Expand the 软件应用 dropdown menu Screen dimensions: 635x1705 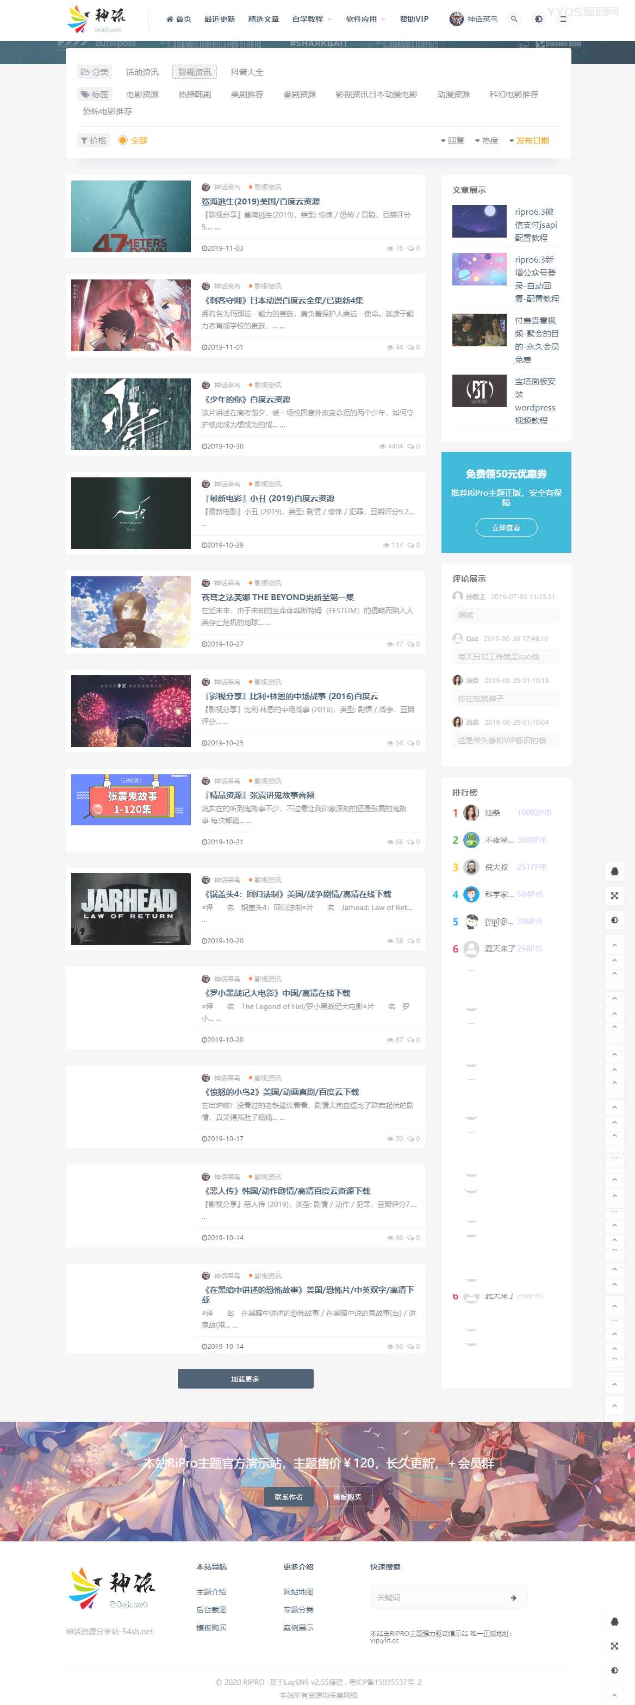[365, 19]
